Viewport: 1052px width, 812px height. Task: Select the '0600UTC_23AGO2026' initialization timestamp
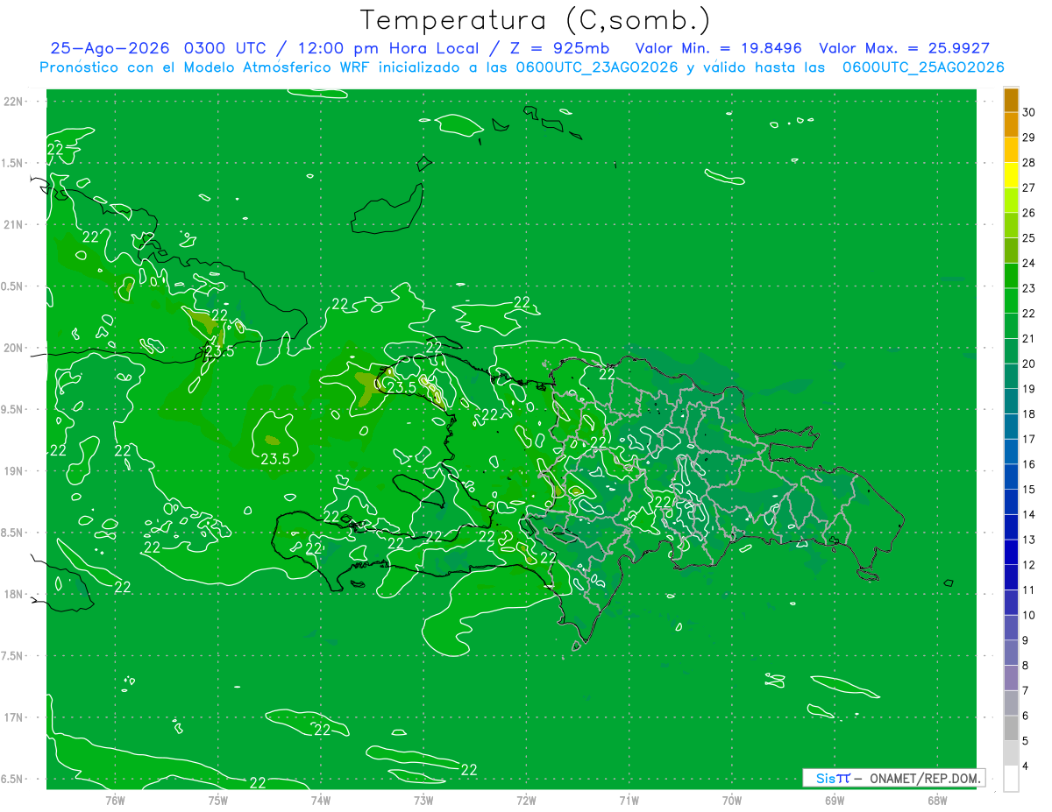pyautogui.click(x=597, y=67)
